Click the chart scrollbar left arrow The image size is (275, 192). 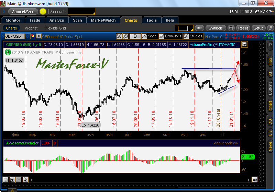(x=31, y=180)
